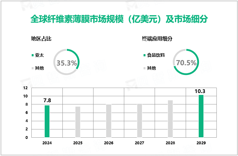Click the 6 y-axis value
This screenshot has width=238, height=156.
pyautogui.click(x=27, y=113)
